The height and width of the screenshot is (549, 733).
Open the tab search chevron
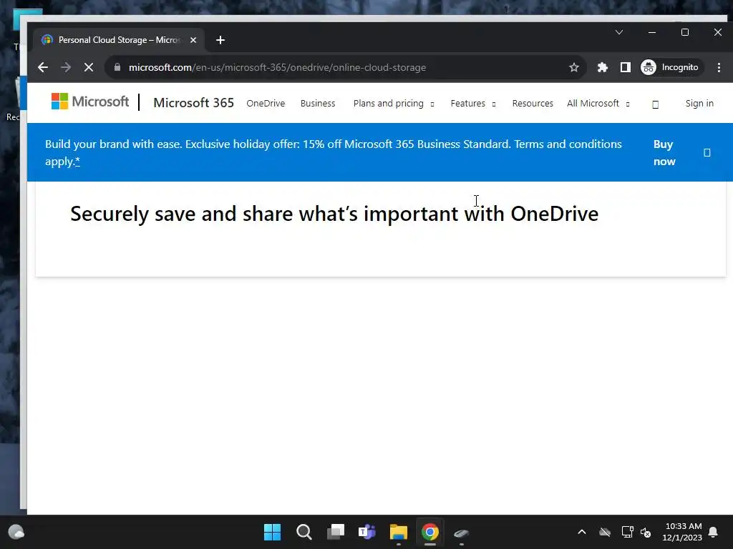pos(619,32)
